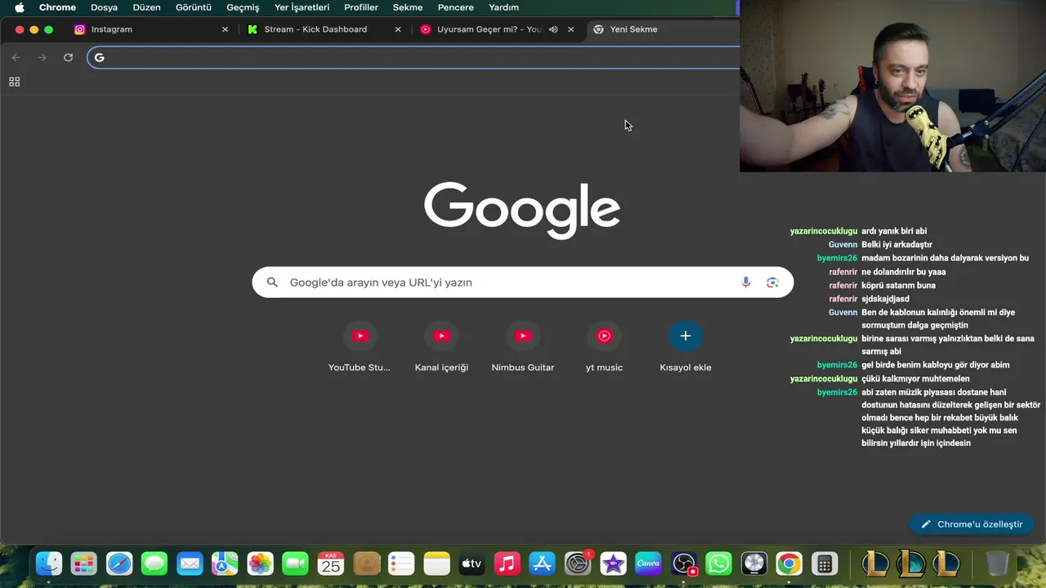This screenshot has width=1046, height=588.
Task: Close the Kick Dashboard tab
Action: 398,29
